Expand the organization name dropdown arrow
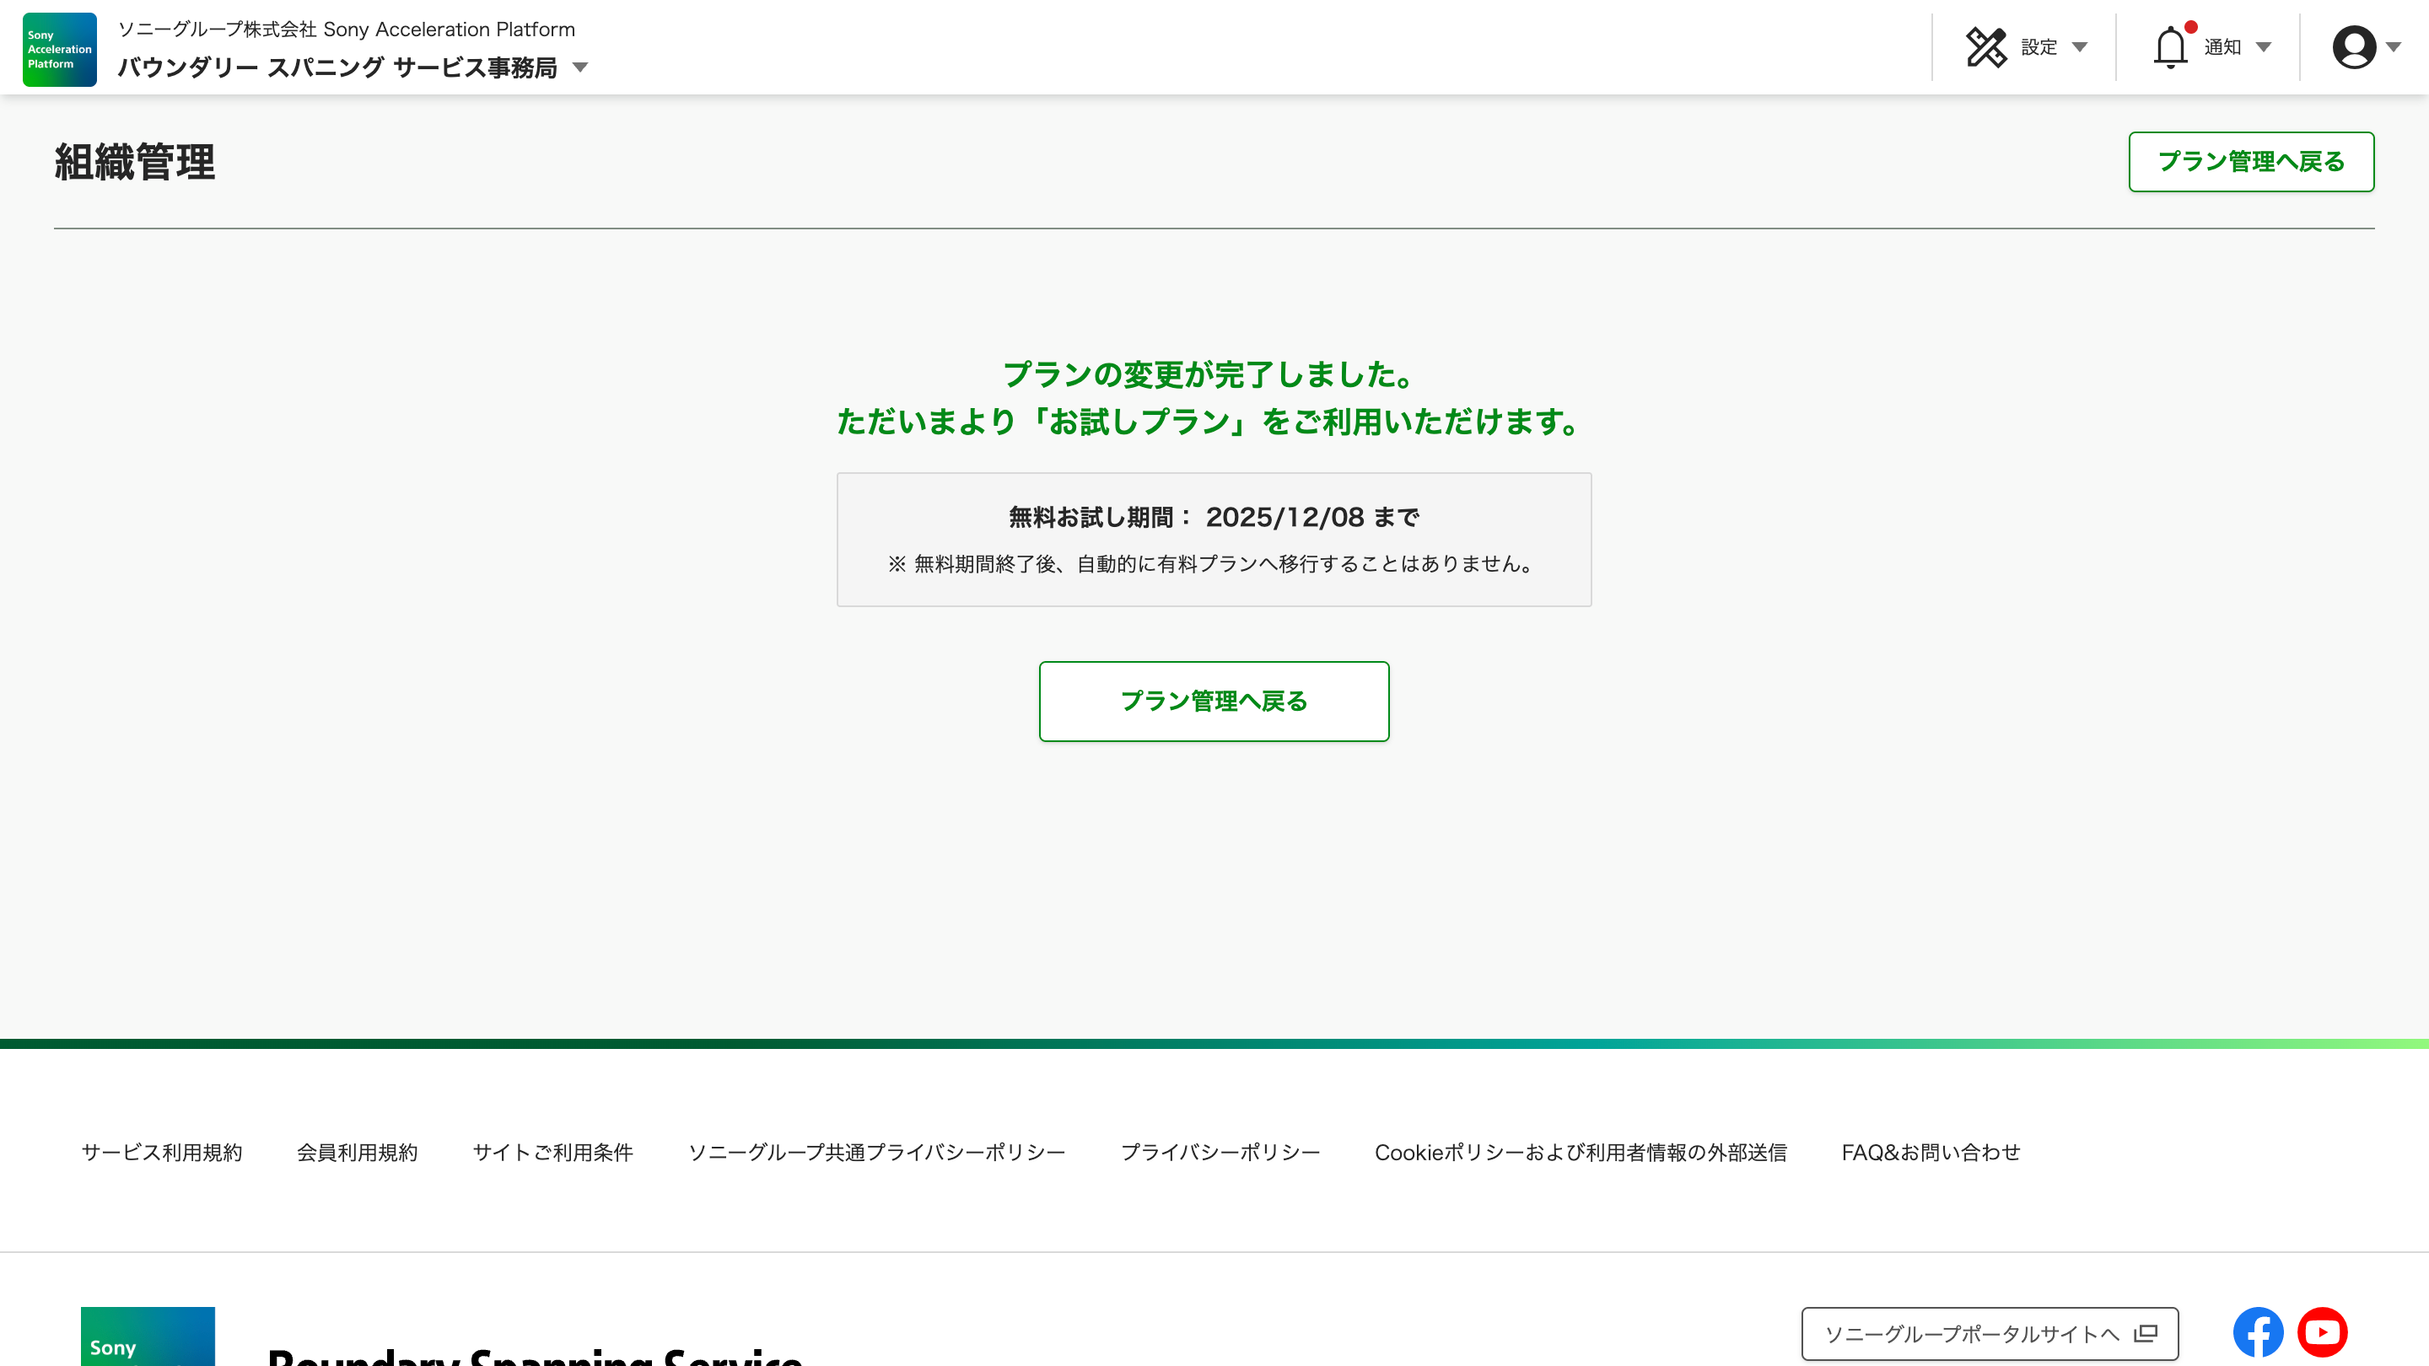Viewport: 2429px width, 1366px height. (x=581, y=67)
